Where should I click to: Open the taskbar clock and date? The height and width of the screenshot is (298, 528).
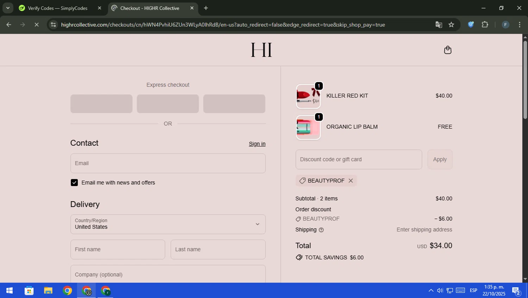click(494, 291)
